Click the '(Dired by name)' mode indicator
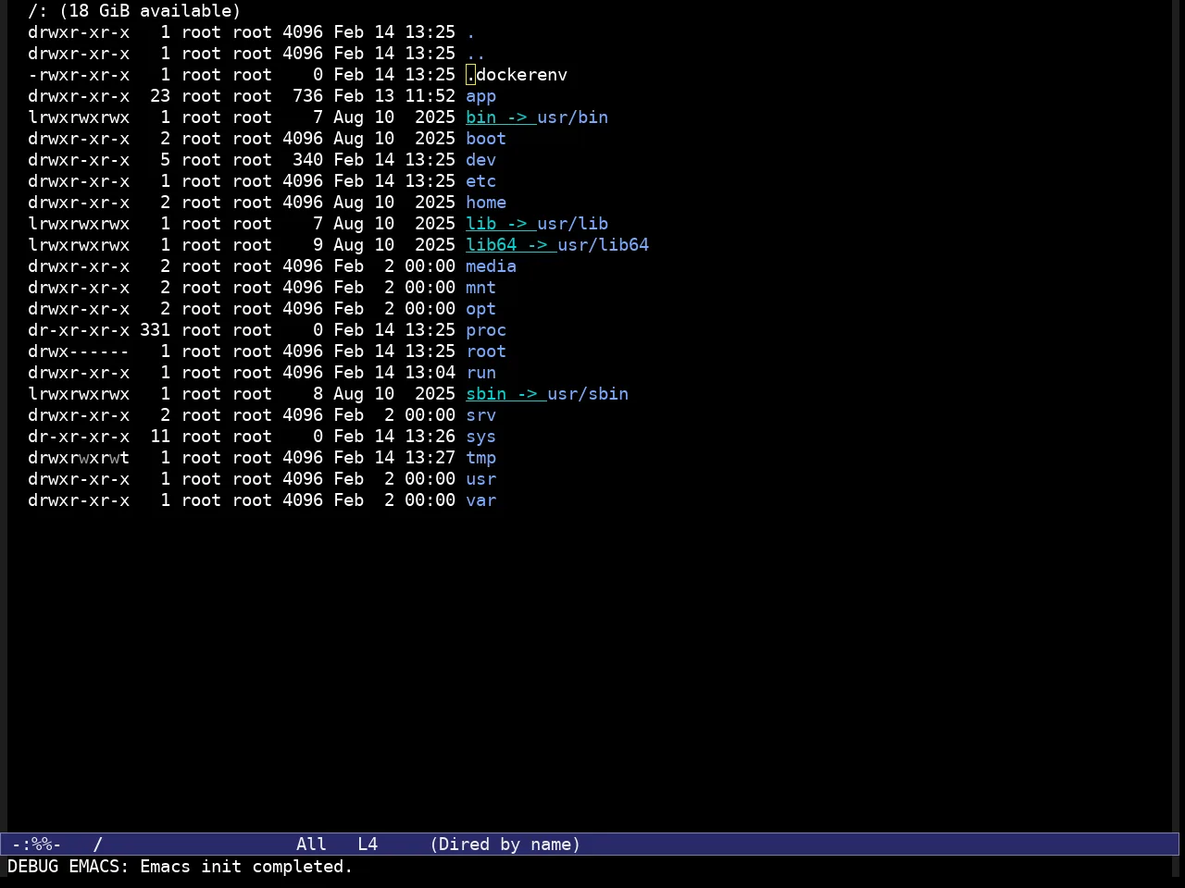The height and width of the screenshot is (888, 1185). pyautogui.click(x=505, y=845)
